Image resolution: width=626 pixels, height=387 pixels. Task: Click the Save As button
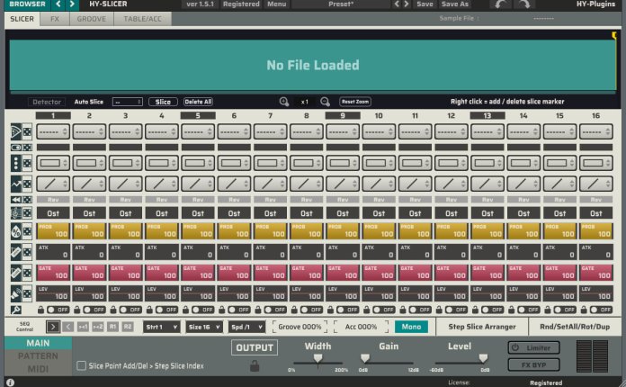pos(455,4)
